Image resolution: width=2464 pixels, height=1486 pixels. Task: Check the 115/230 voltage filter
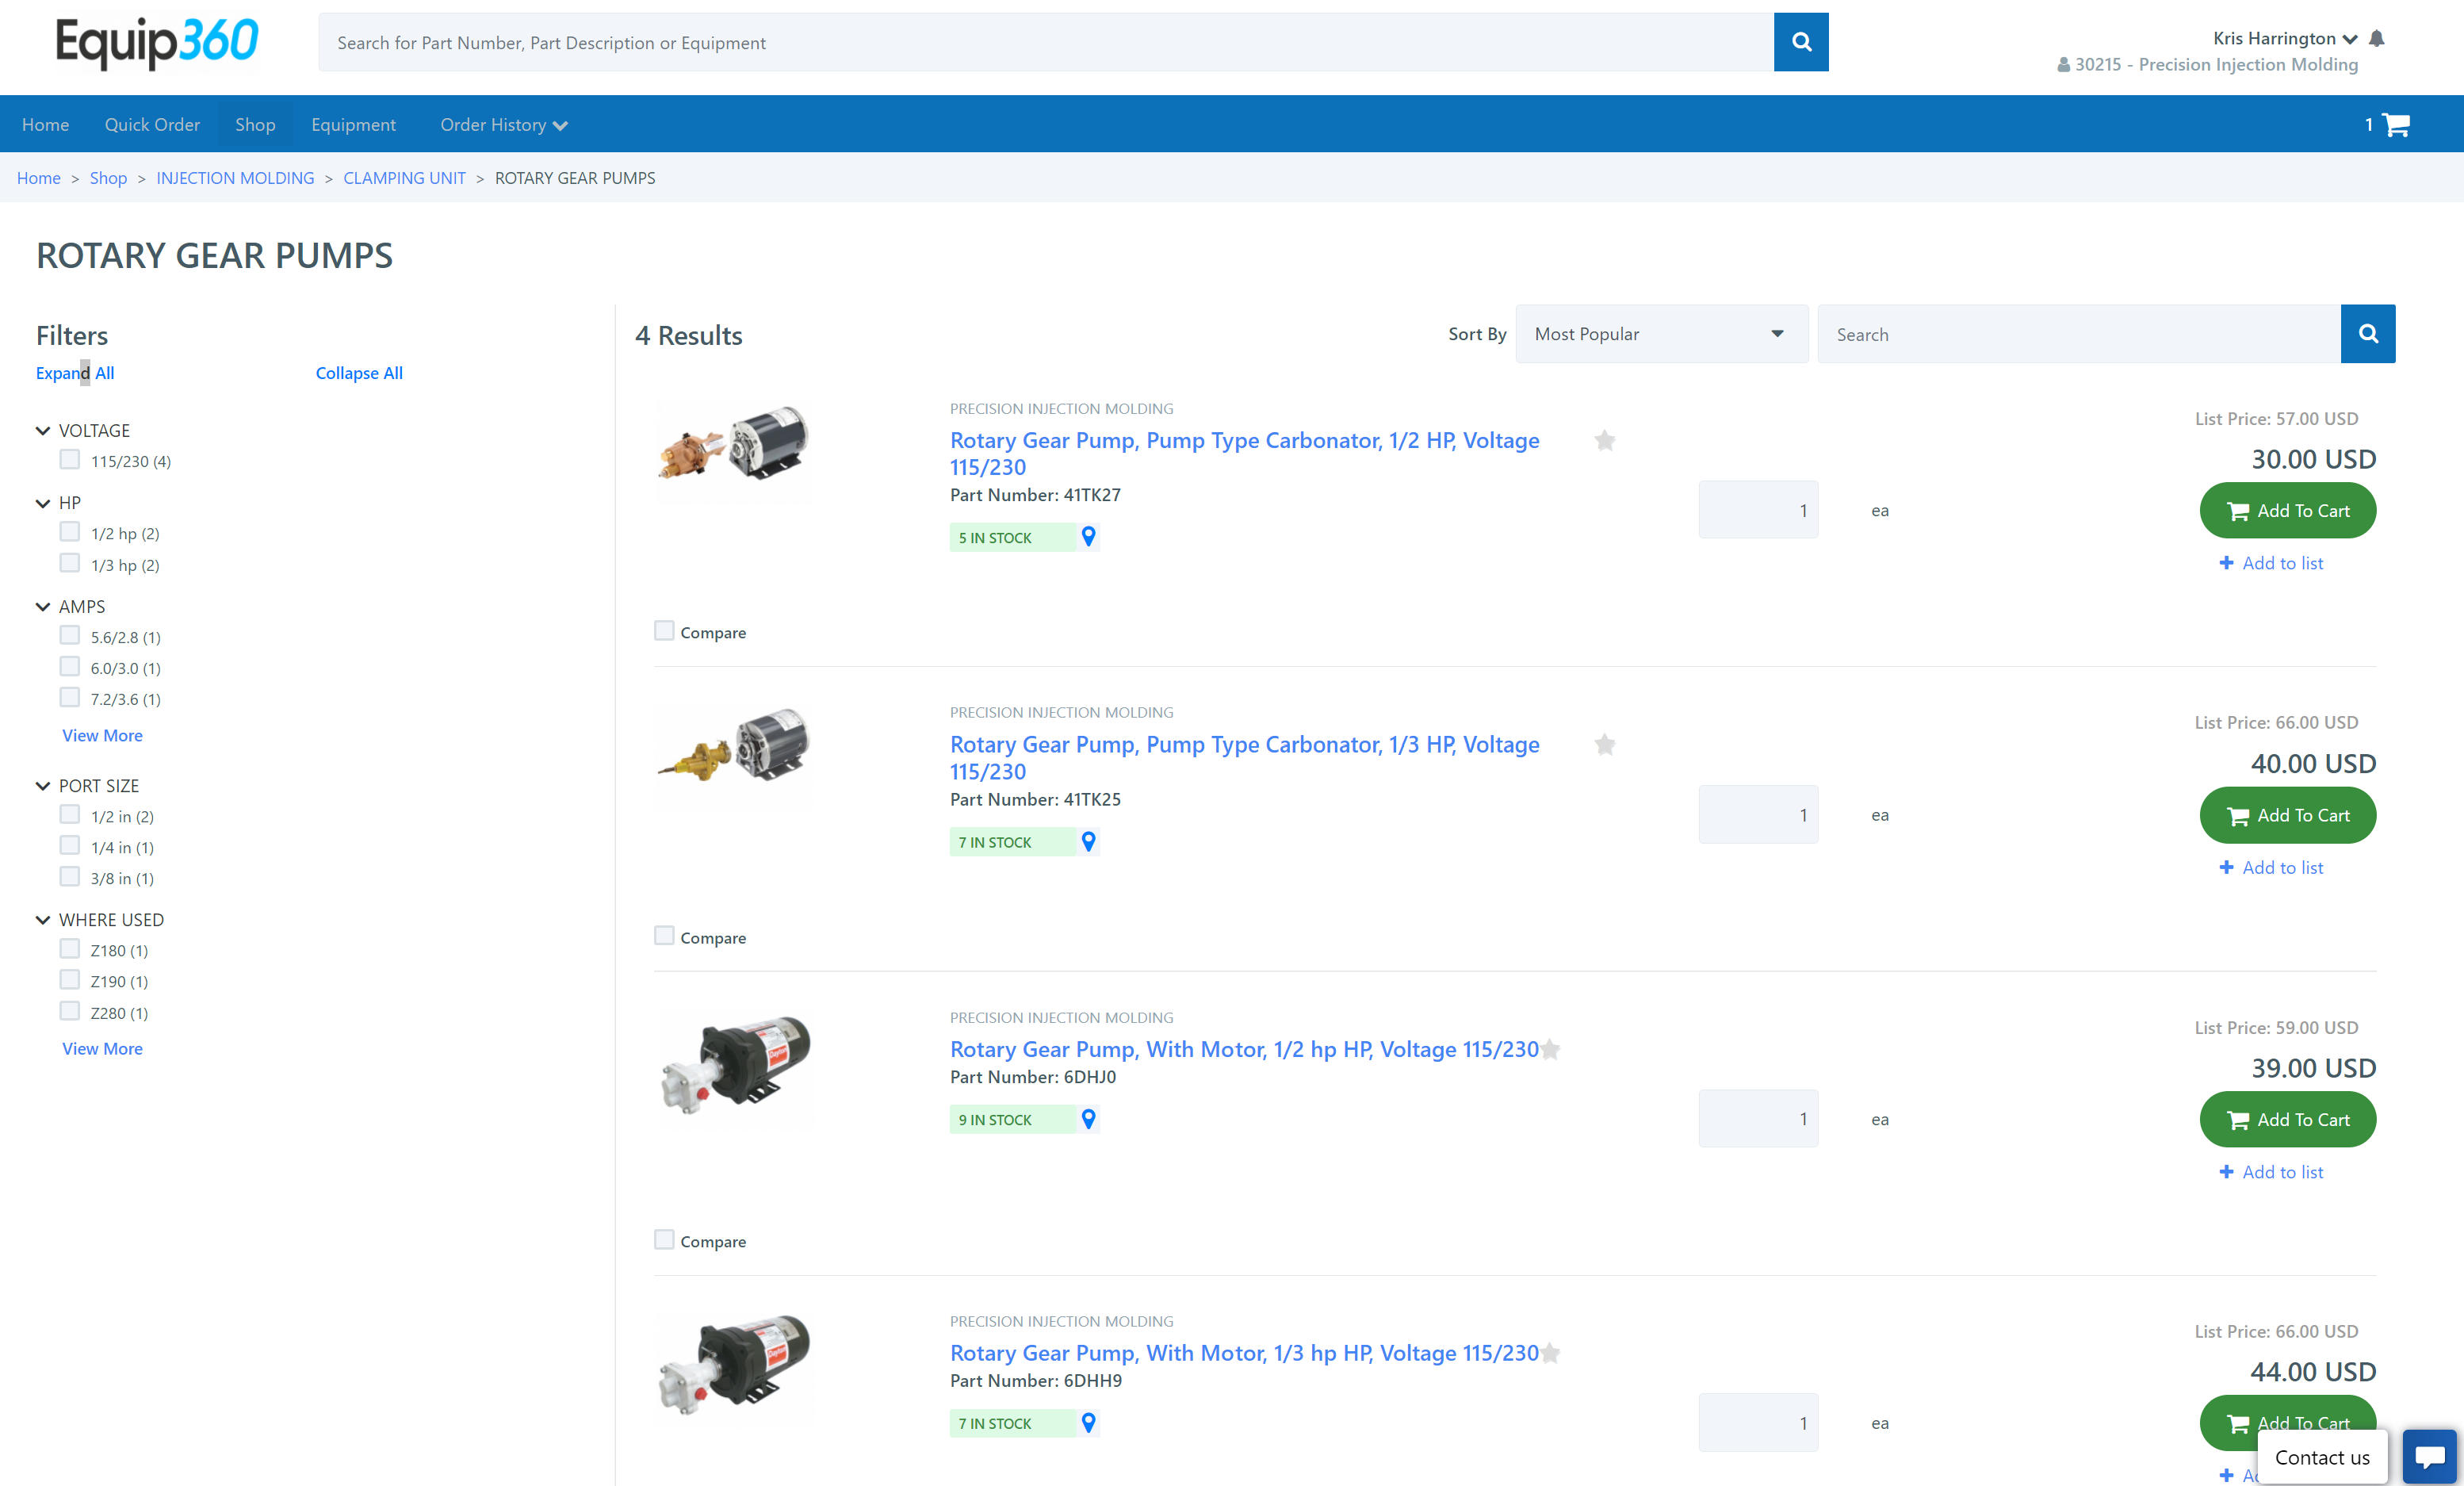(x=69, y=460)
